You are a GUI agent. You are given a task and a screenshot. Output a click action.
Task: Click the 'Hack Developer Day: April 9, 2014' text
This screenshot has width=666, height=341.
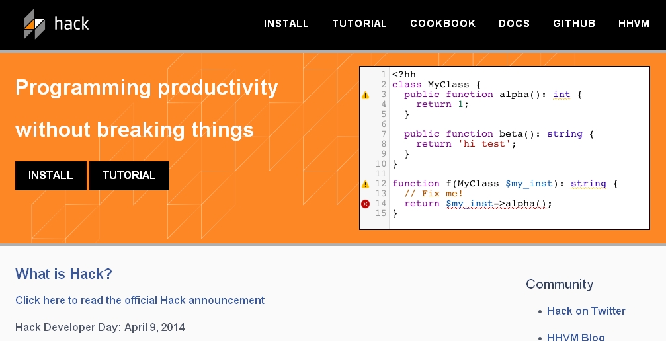point(100,327)
